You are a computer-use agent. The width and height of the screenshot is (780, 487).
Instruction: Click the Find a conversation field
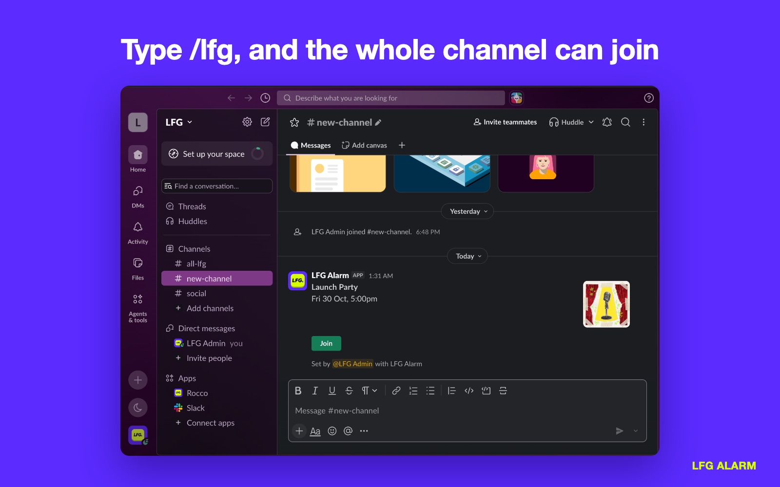217,186
